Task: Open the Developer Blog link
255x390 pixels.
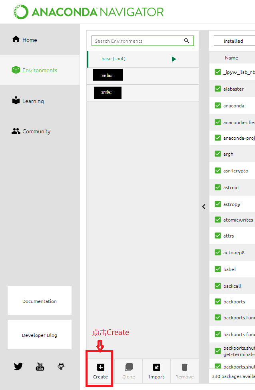Action: click(x=40, y=335)
